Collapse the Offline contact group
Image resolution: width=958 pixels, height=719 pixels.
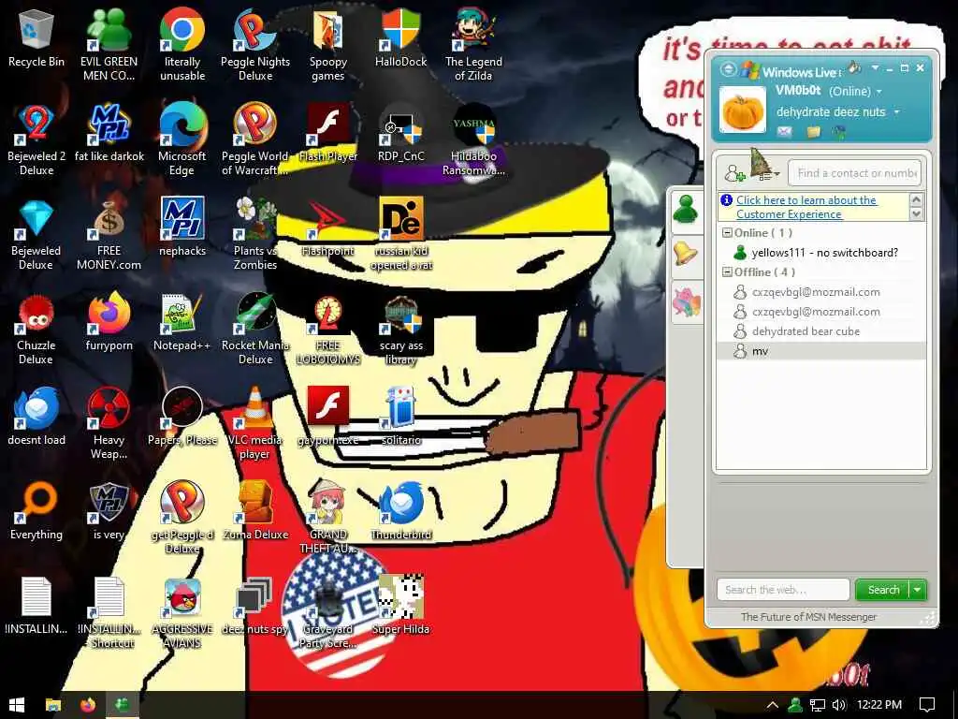(x=727, y=272)
